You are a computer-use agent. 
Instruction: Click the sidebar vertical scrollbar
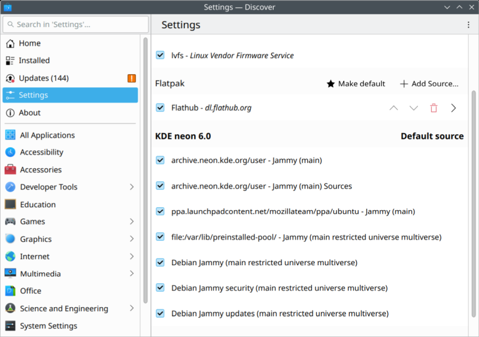tap(145, 168)
